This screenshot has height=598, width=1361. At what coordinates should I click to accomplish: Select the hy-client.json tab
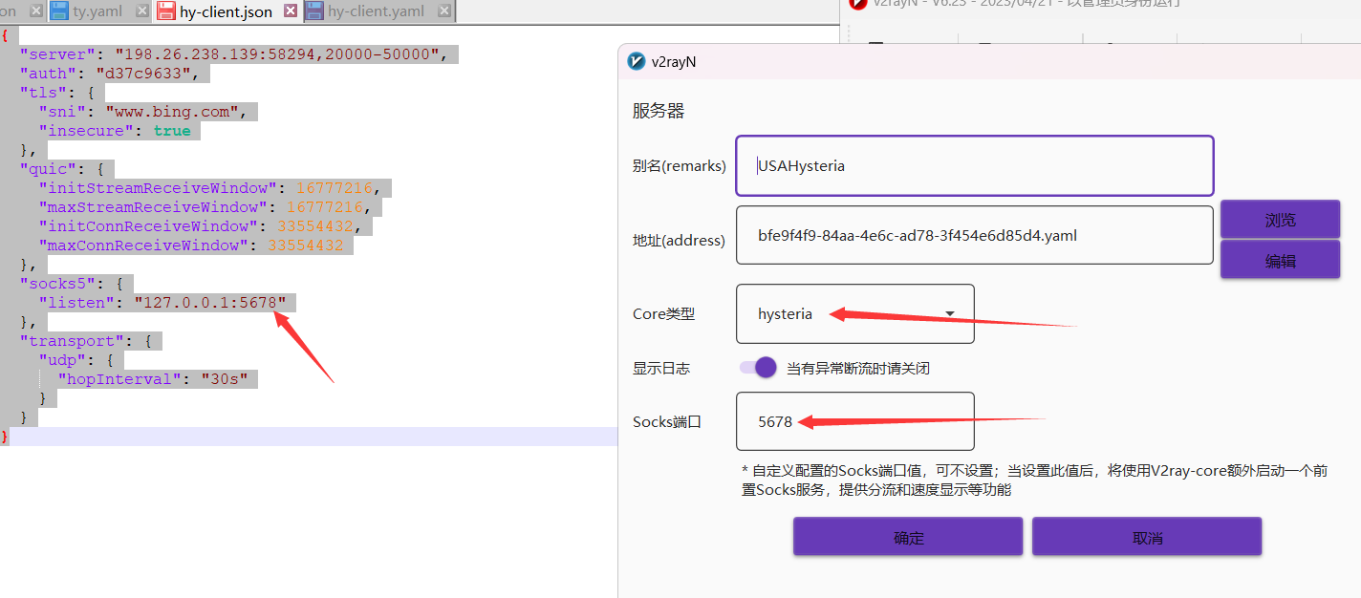tap(227, 11)
